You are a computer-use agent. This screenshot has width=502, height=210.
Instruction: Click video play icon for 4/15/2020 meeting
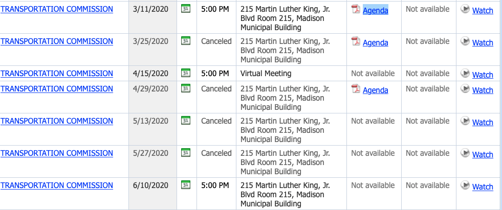(465, 73)
